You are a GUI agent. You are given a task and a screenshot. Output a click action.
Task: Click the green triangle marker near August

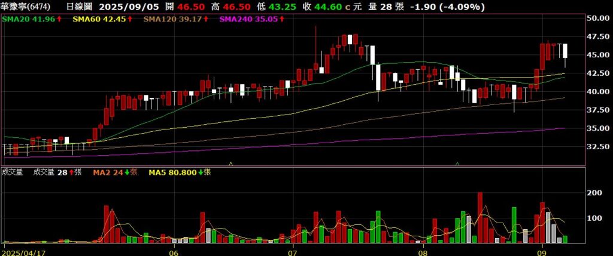[x=458, y=163]
